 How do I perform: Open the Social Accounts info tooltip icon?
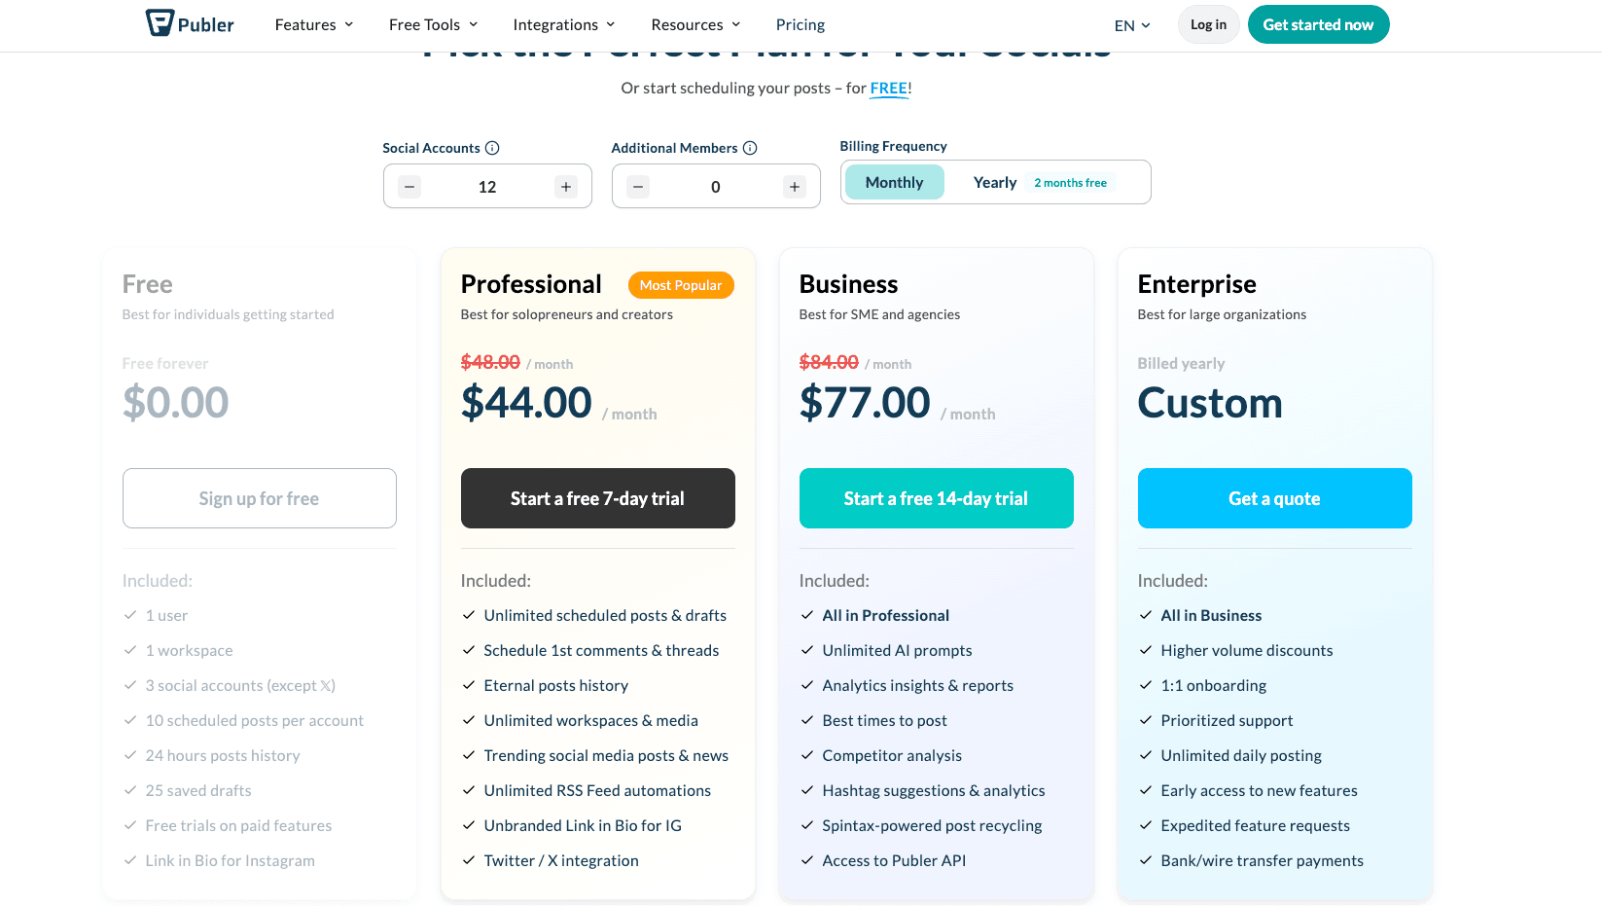point(493,148)
